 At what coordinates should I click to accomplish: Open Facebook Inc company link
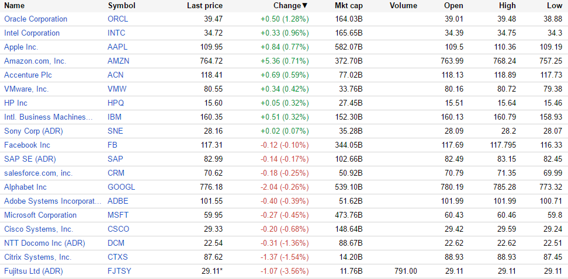pyautogui.click(x=27, y=145)
